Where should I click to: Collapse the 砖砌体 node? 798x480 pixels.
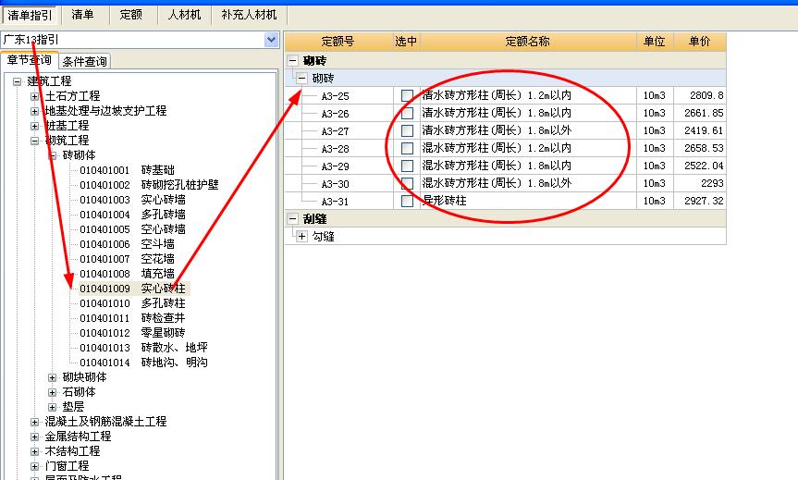(52, 155)
